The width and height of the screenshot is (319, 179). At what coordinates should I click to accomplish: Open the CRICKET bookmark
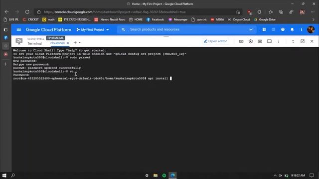31,19
